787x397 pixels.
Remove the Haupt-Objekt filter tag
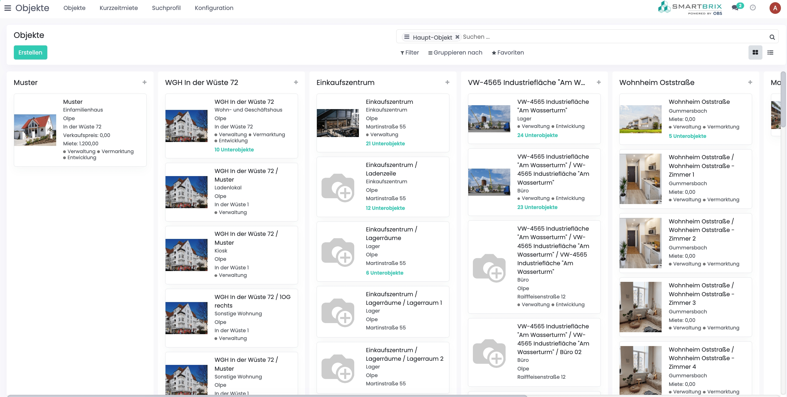[457, 37]
